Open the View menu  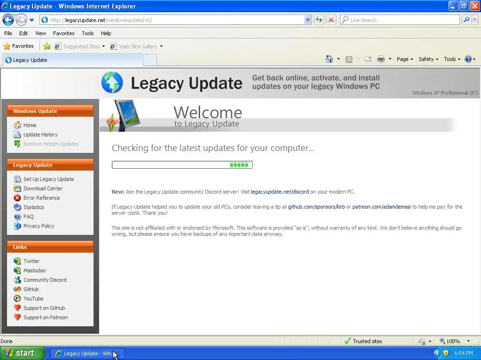[40, 33]
